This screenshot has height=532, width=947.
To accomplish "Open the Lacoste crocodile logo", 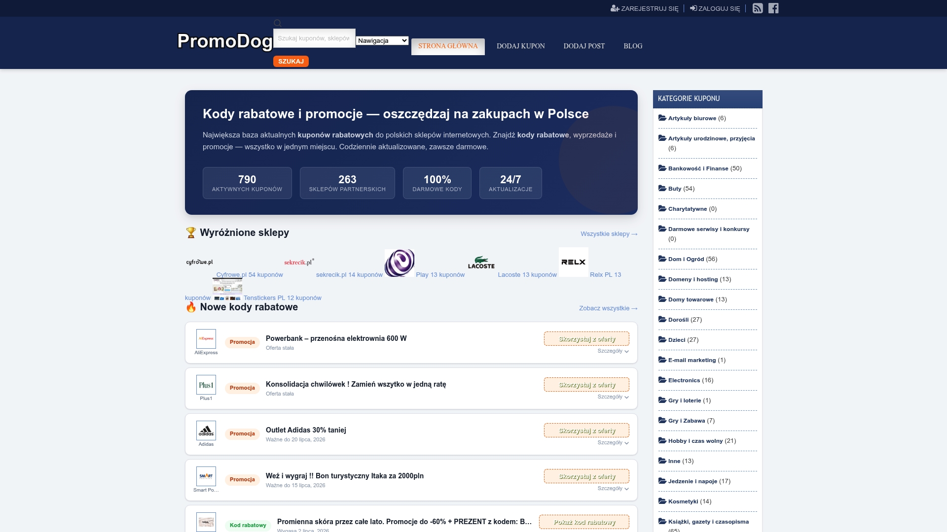I will [x=481, y=262].
